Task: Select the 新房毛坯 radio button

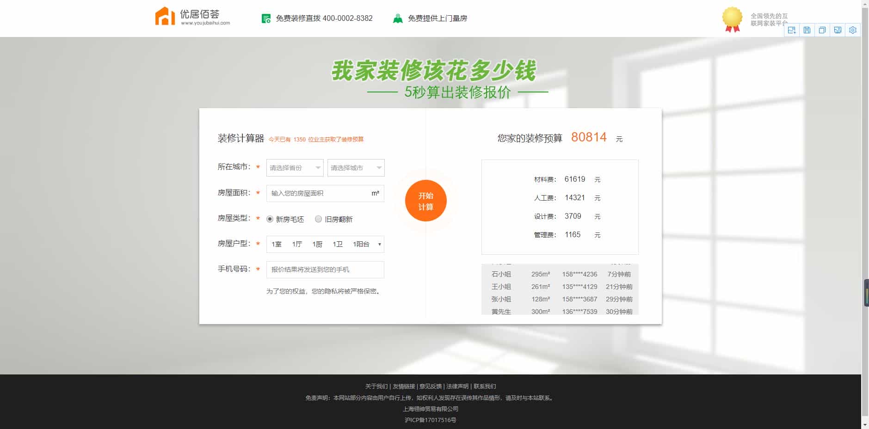Action: coord(270,219)
